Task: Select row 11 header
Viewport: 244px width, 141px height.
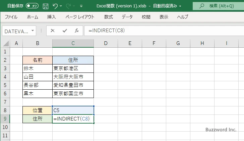Action: point(5,136)
